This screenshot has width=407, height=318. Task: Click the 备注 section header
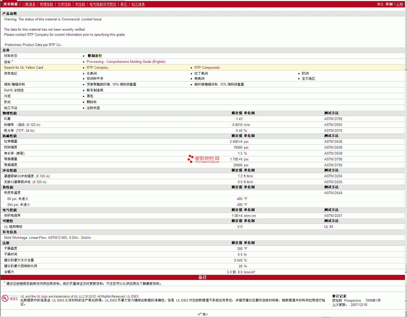coord(202,277)
